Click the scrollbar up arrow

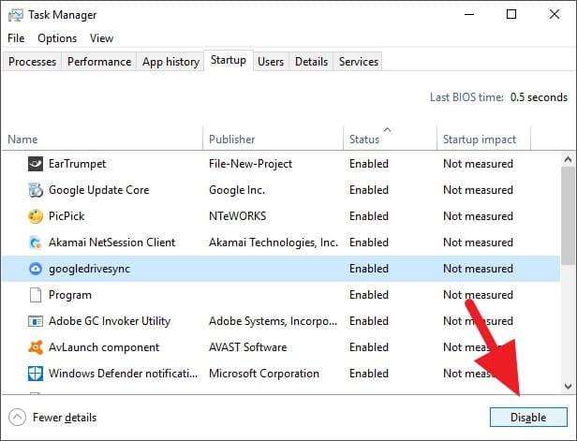tap(568, 159)
